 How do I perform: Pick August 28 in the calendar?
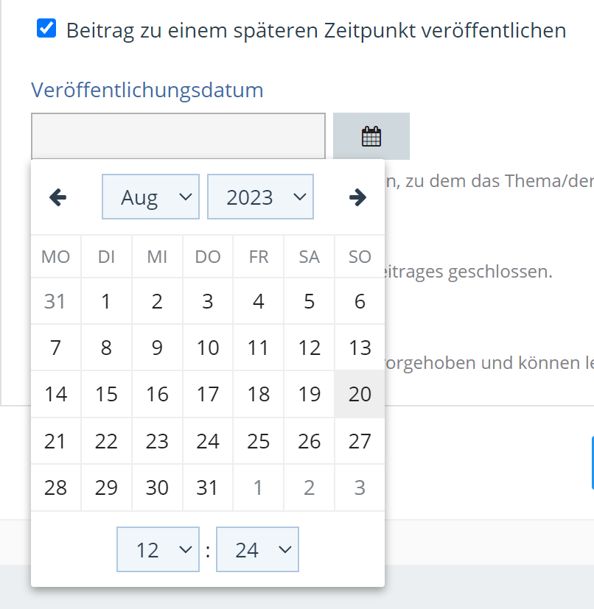[55, 487]
